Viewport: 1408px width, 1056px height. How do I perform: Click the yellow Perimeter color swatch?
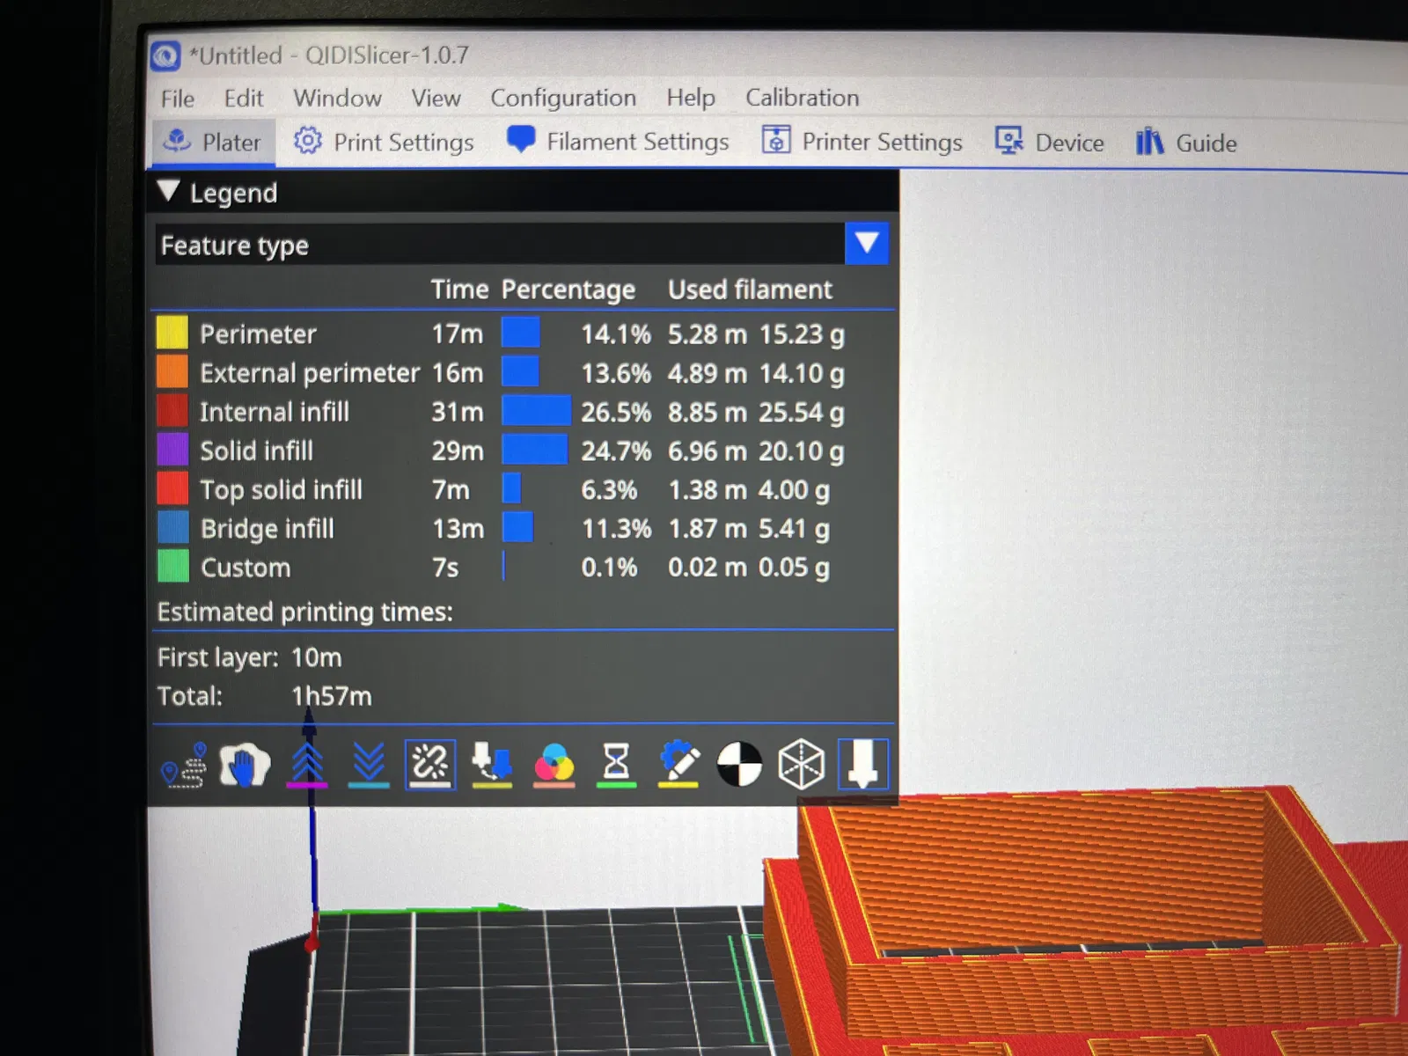click(172, 333)
